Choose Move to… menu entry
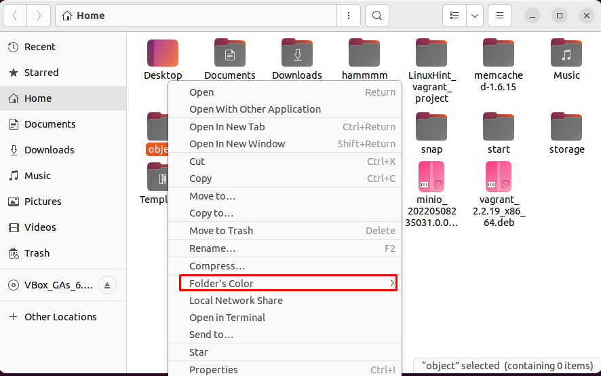The width and height of the screenshot is (601, 376). point(285,196)
